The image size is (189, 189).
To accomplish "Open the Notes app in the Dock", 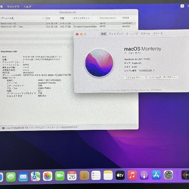I will tap(108, 175).
